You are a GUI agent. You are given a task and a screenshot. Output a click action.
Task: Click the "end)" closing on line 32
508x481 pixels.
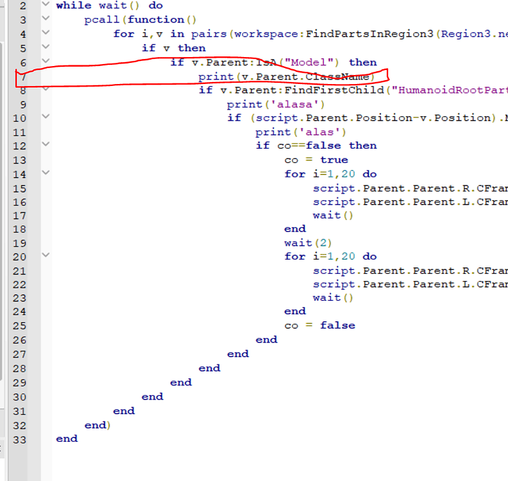(x=97, y=425)
